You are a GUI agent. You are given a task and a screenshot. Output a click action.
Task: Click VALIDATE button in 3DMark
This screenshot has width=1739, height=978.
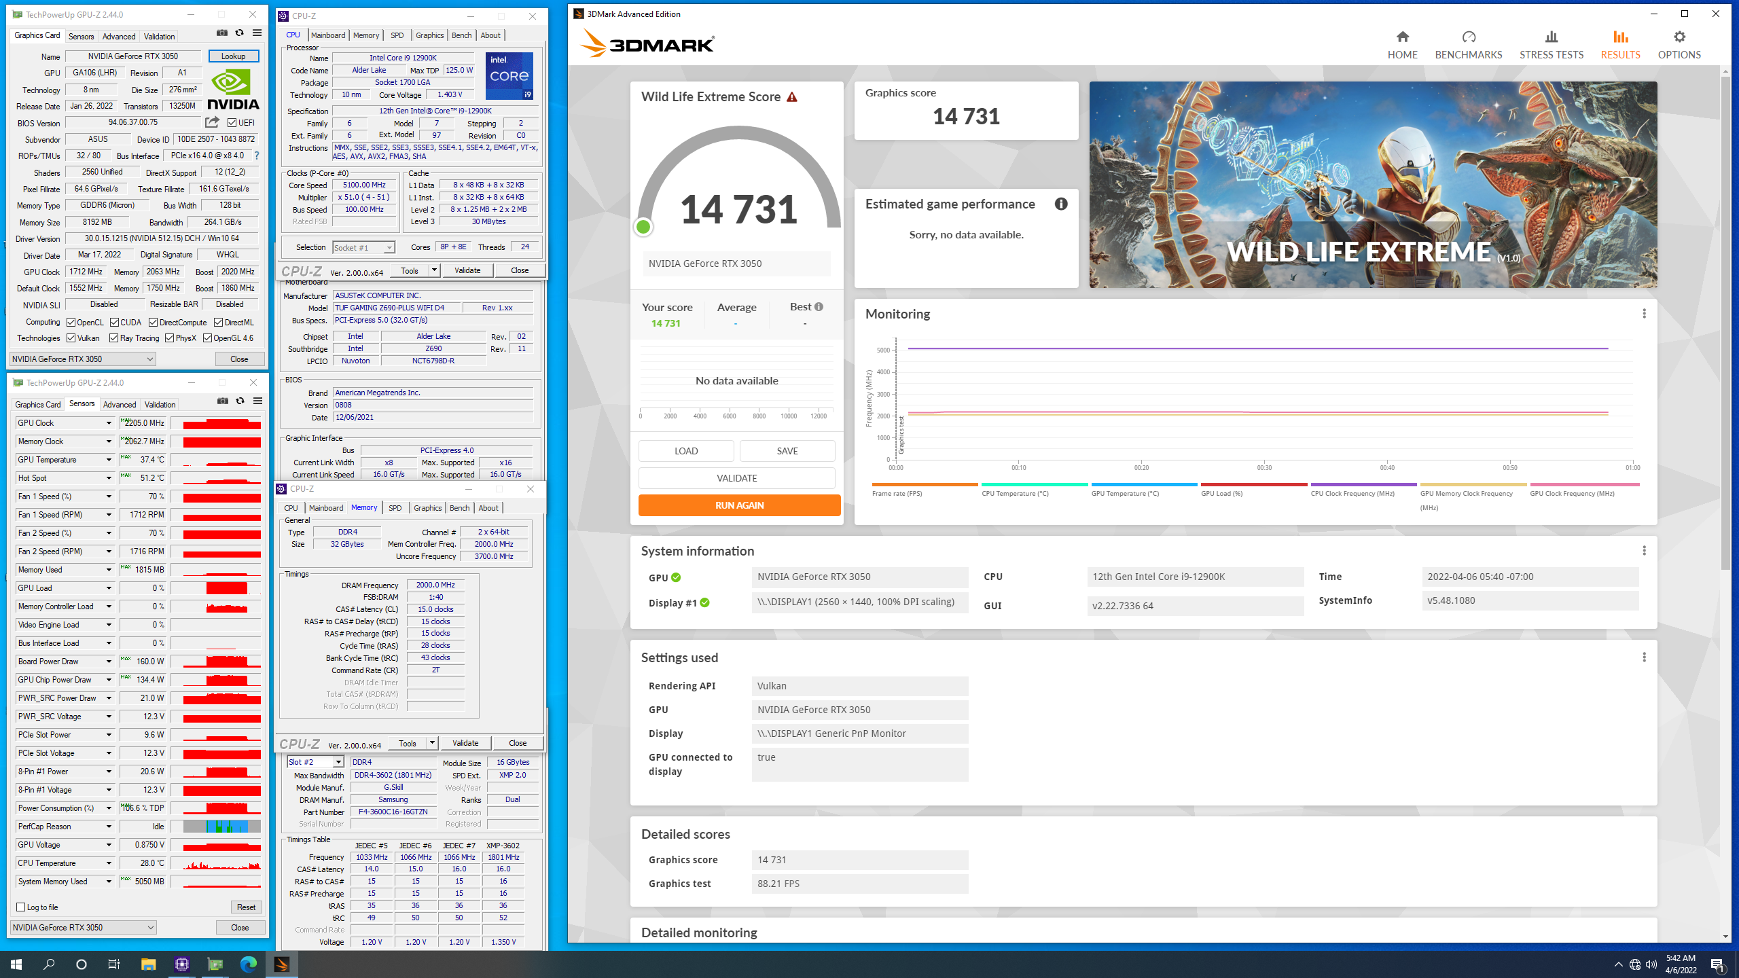tap(736, 478)
